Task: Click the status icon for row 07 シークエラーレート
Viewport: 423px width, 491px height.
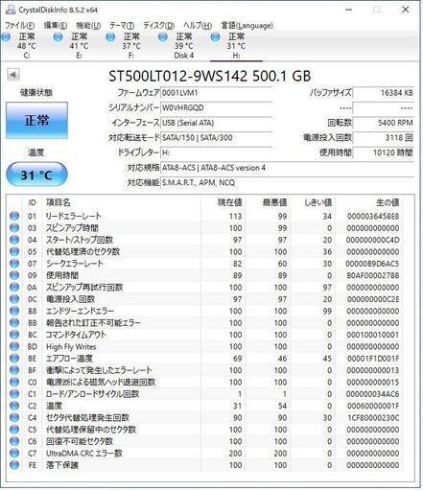Action: [x=14, y=264]
